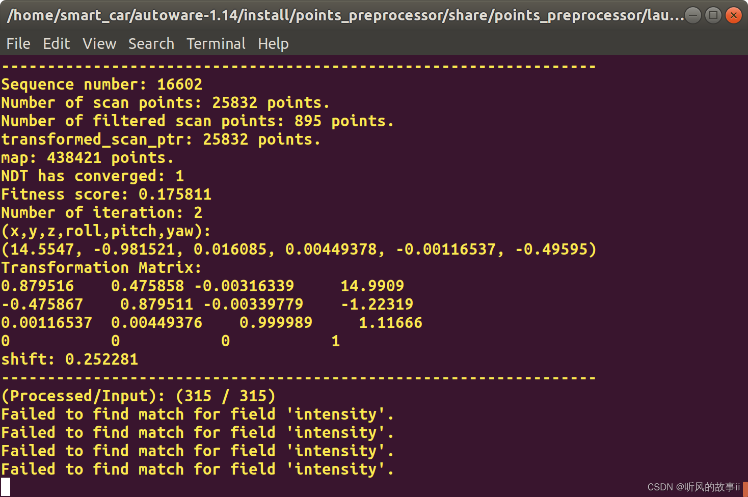Open the File menu

click(18, 44)
